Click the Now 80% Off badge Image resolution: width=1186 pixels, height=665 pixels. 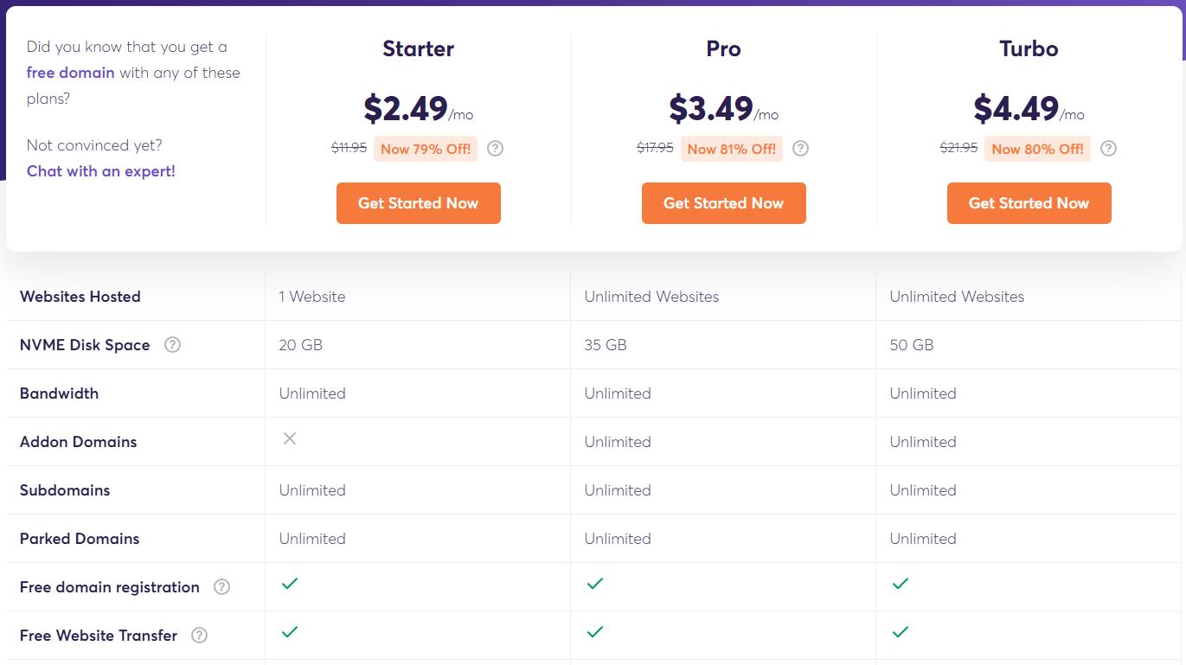(x=1037, y=149)
